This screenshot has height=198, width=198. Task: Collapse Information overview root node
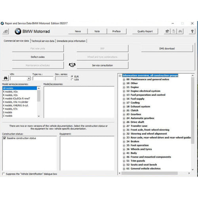click(x=120, y=76)
